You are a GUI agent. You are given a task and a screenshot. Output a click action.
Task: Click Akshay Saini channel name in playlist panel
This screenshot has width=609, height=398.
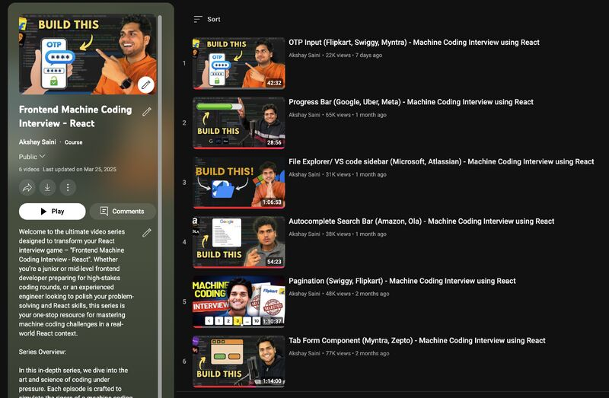(x=37, y=142)
